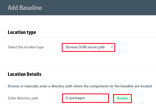Click the Add Baseline title text
This screenshot has height=105, width=156.
point(25,8)
